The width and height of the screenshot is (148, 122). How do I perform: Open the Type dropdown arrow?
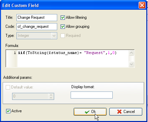(54, 36)
